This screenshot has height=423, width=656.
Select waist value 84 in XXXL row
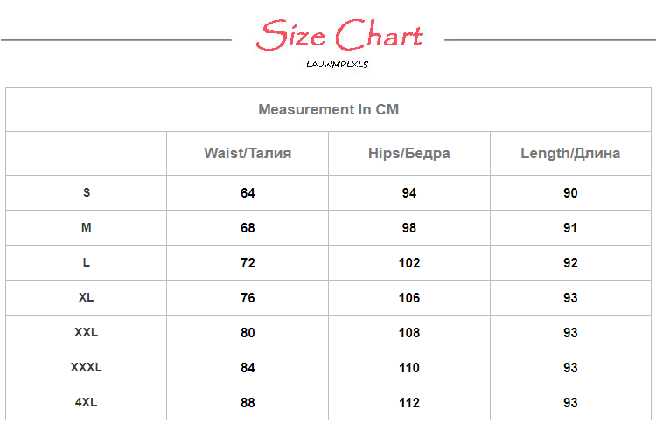pos(248,368)
